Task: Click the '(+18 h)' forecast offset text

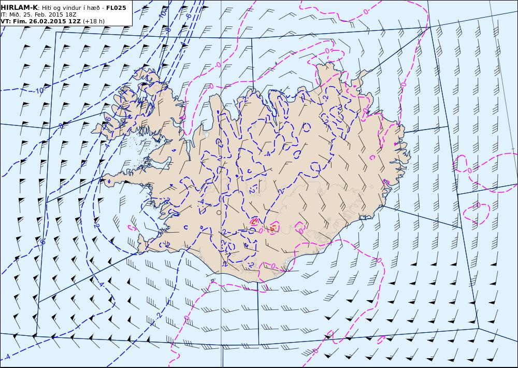Action: pos(94,21)
